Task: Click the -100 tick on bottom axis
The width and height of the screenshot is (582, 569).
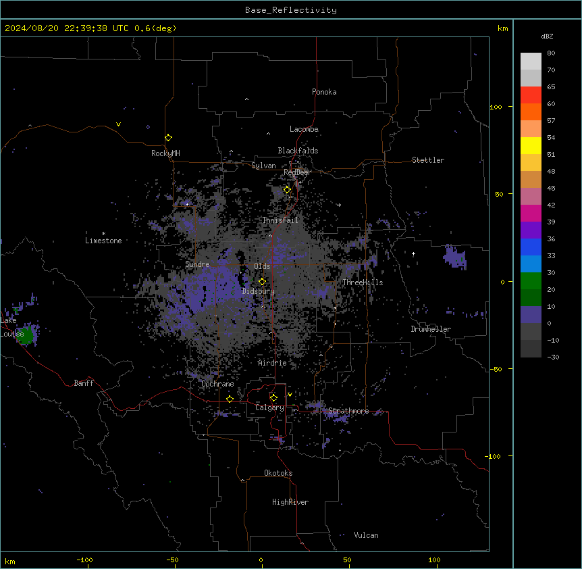Action: (x=84, y=560)
